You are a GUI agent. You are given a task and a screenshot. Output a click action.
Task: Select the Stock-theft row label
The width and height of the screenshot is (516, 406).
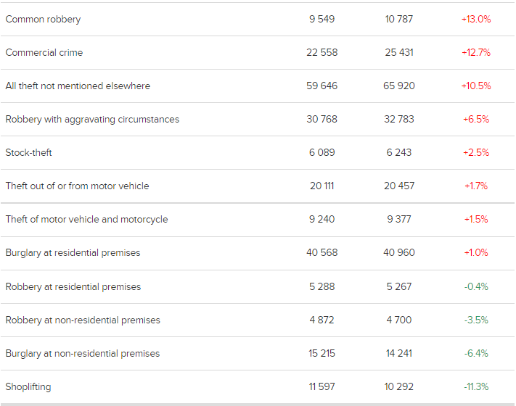[x=28, y=152]
